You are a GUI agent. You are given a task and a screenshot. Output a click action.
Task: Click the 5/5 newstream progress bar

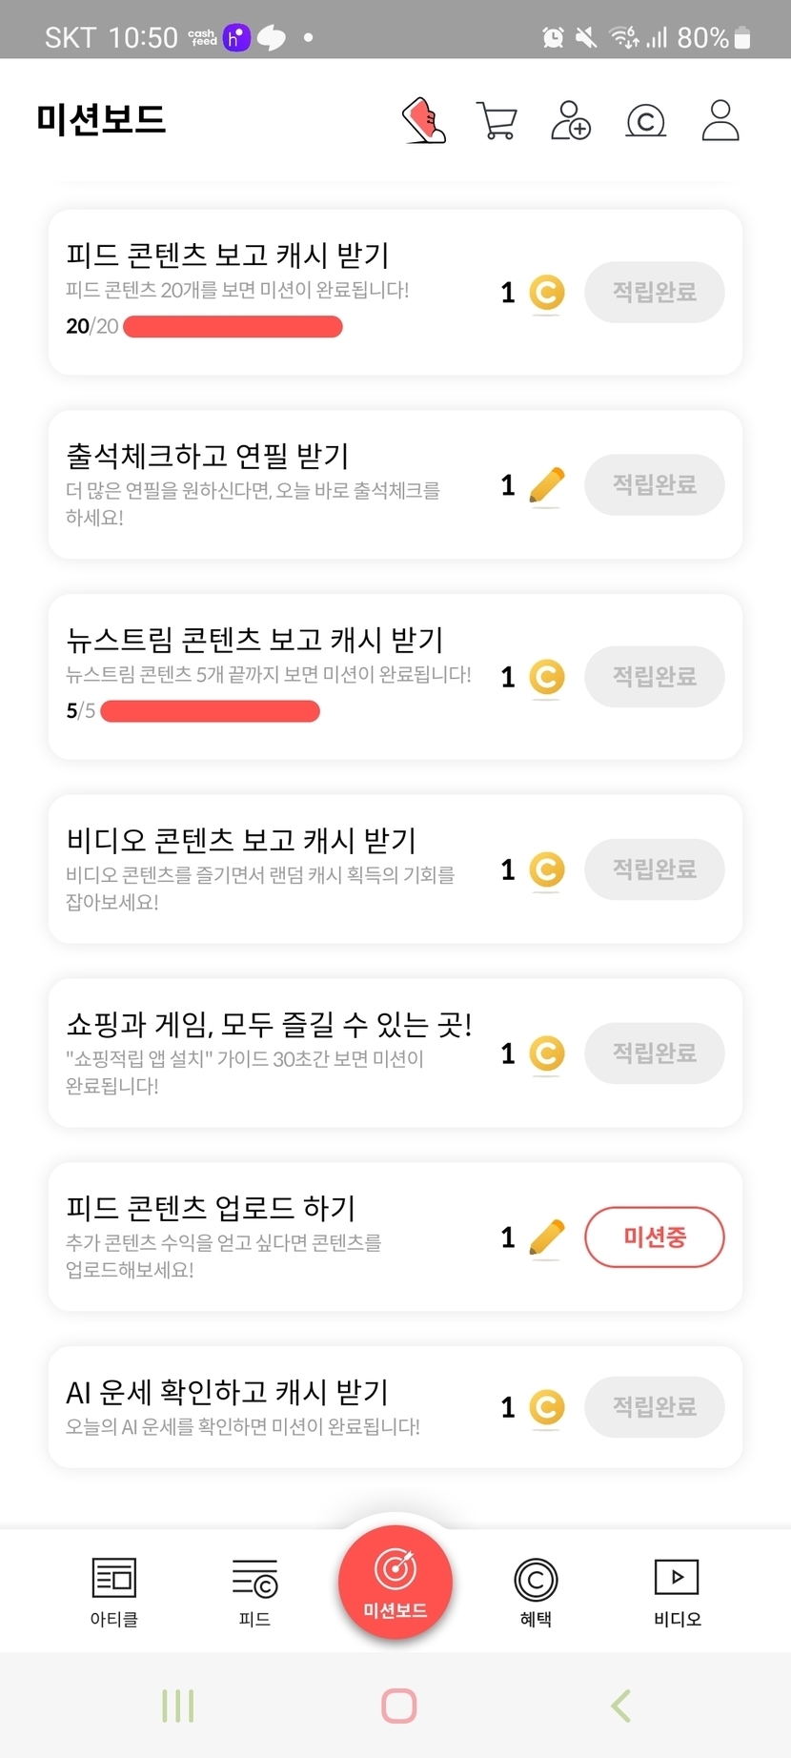[210, 711]
